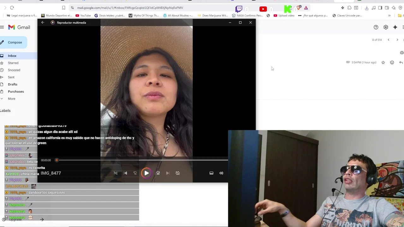Open 'Upload video' bookmark
The image size is (404, 227).
pyautogui.click(x=284, y=15)
